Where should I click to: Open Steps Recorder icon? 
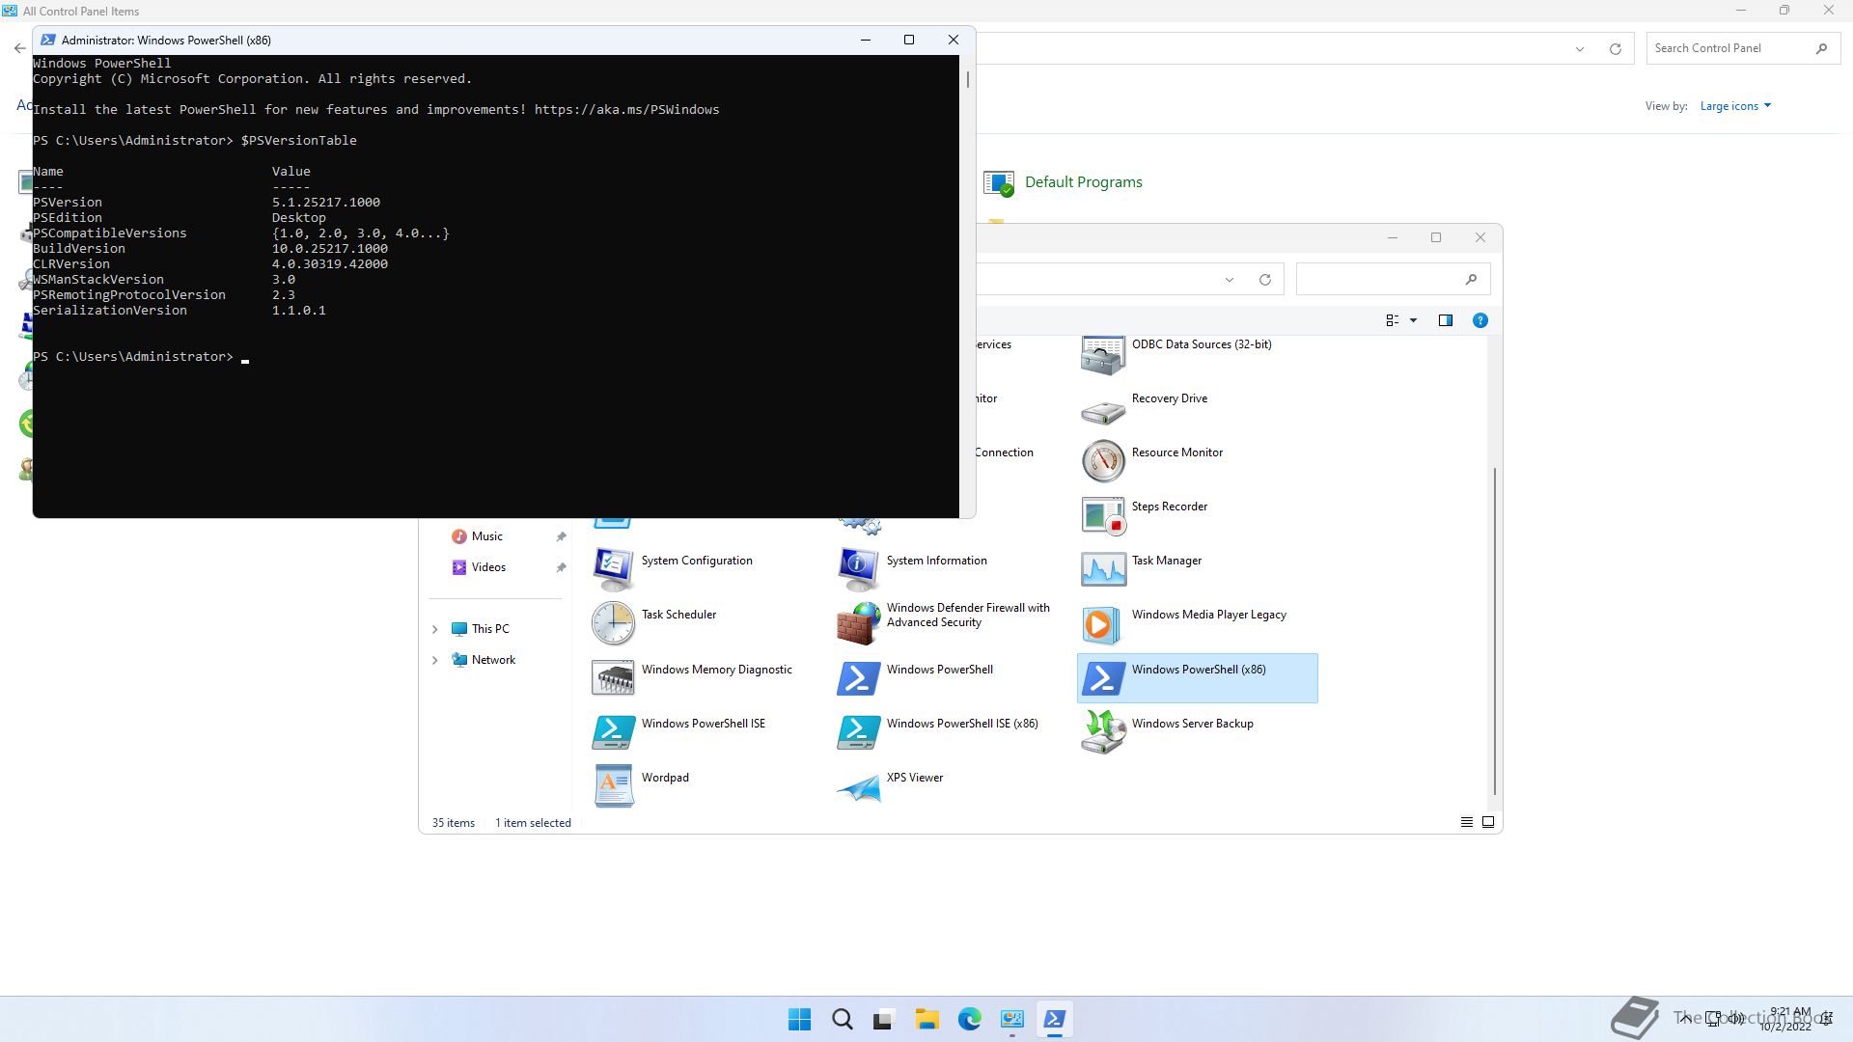(x=1103, y=515)
